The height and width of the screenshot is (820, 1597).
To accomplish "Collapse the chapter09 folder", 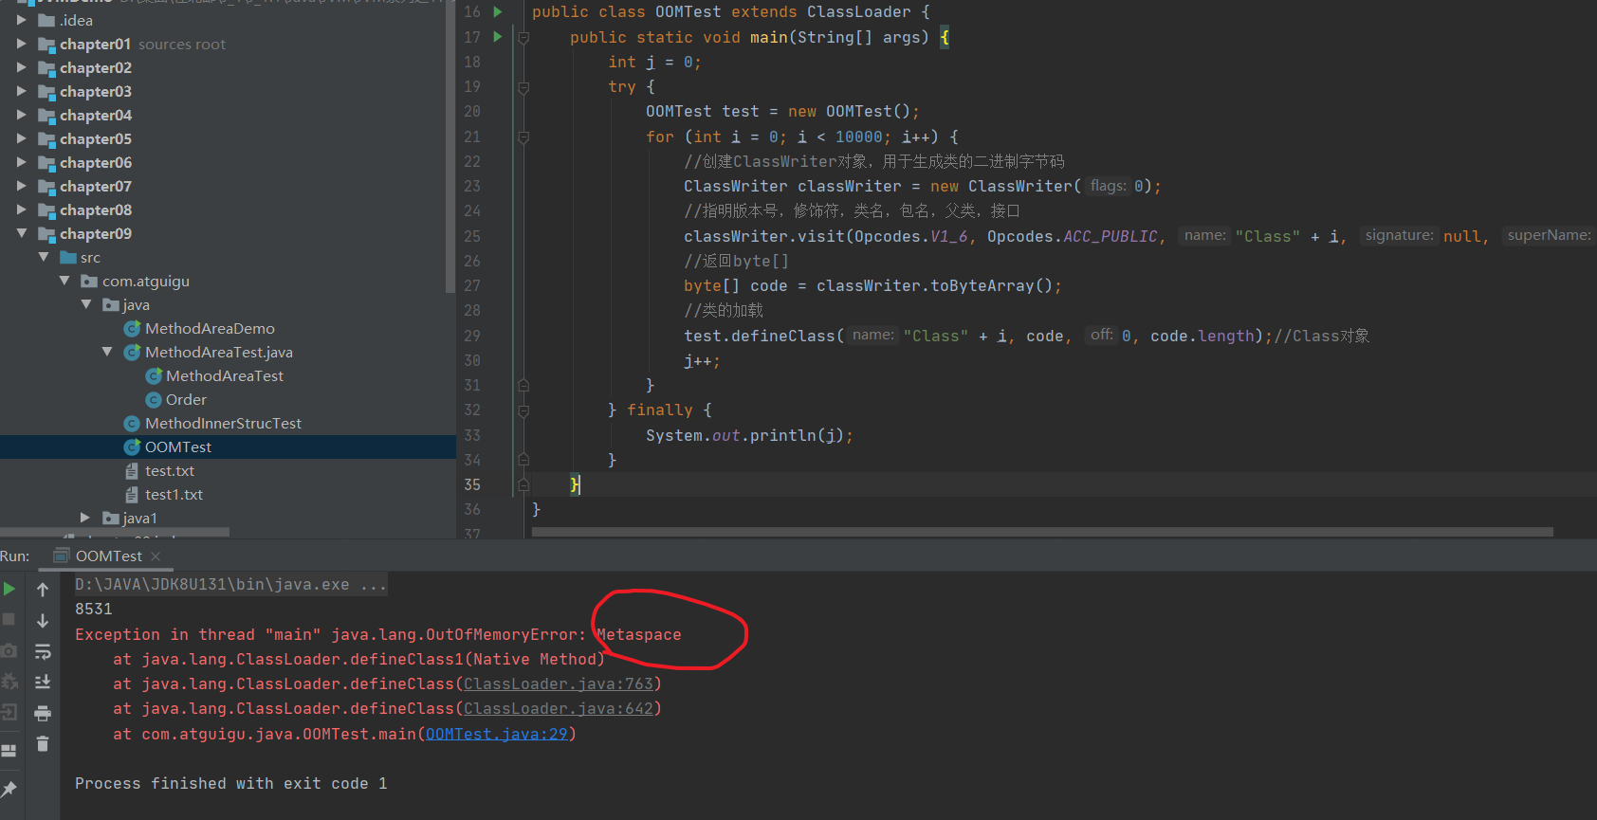I will [22, 233].
